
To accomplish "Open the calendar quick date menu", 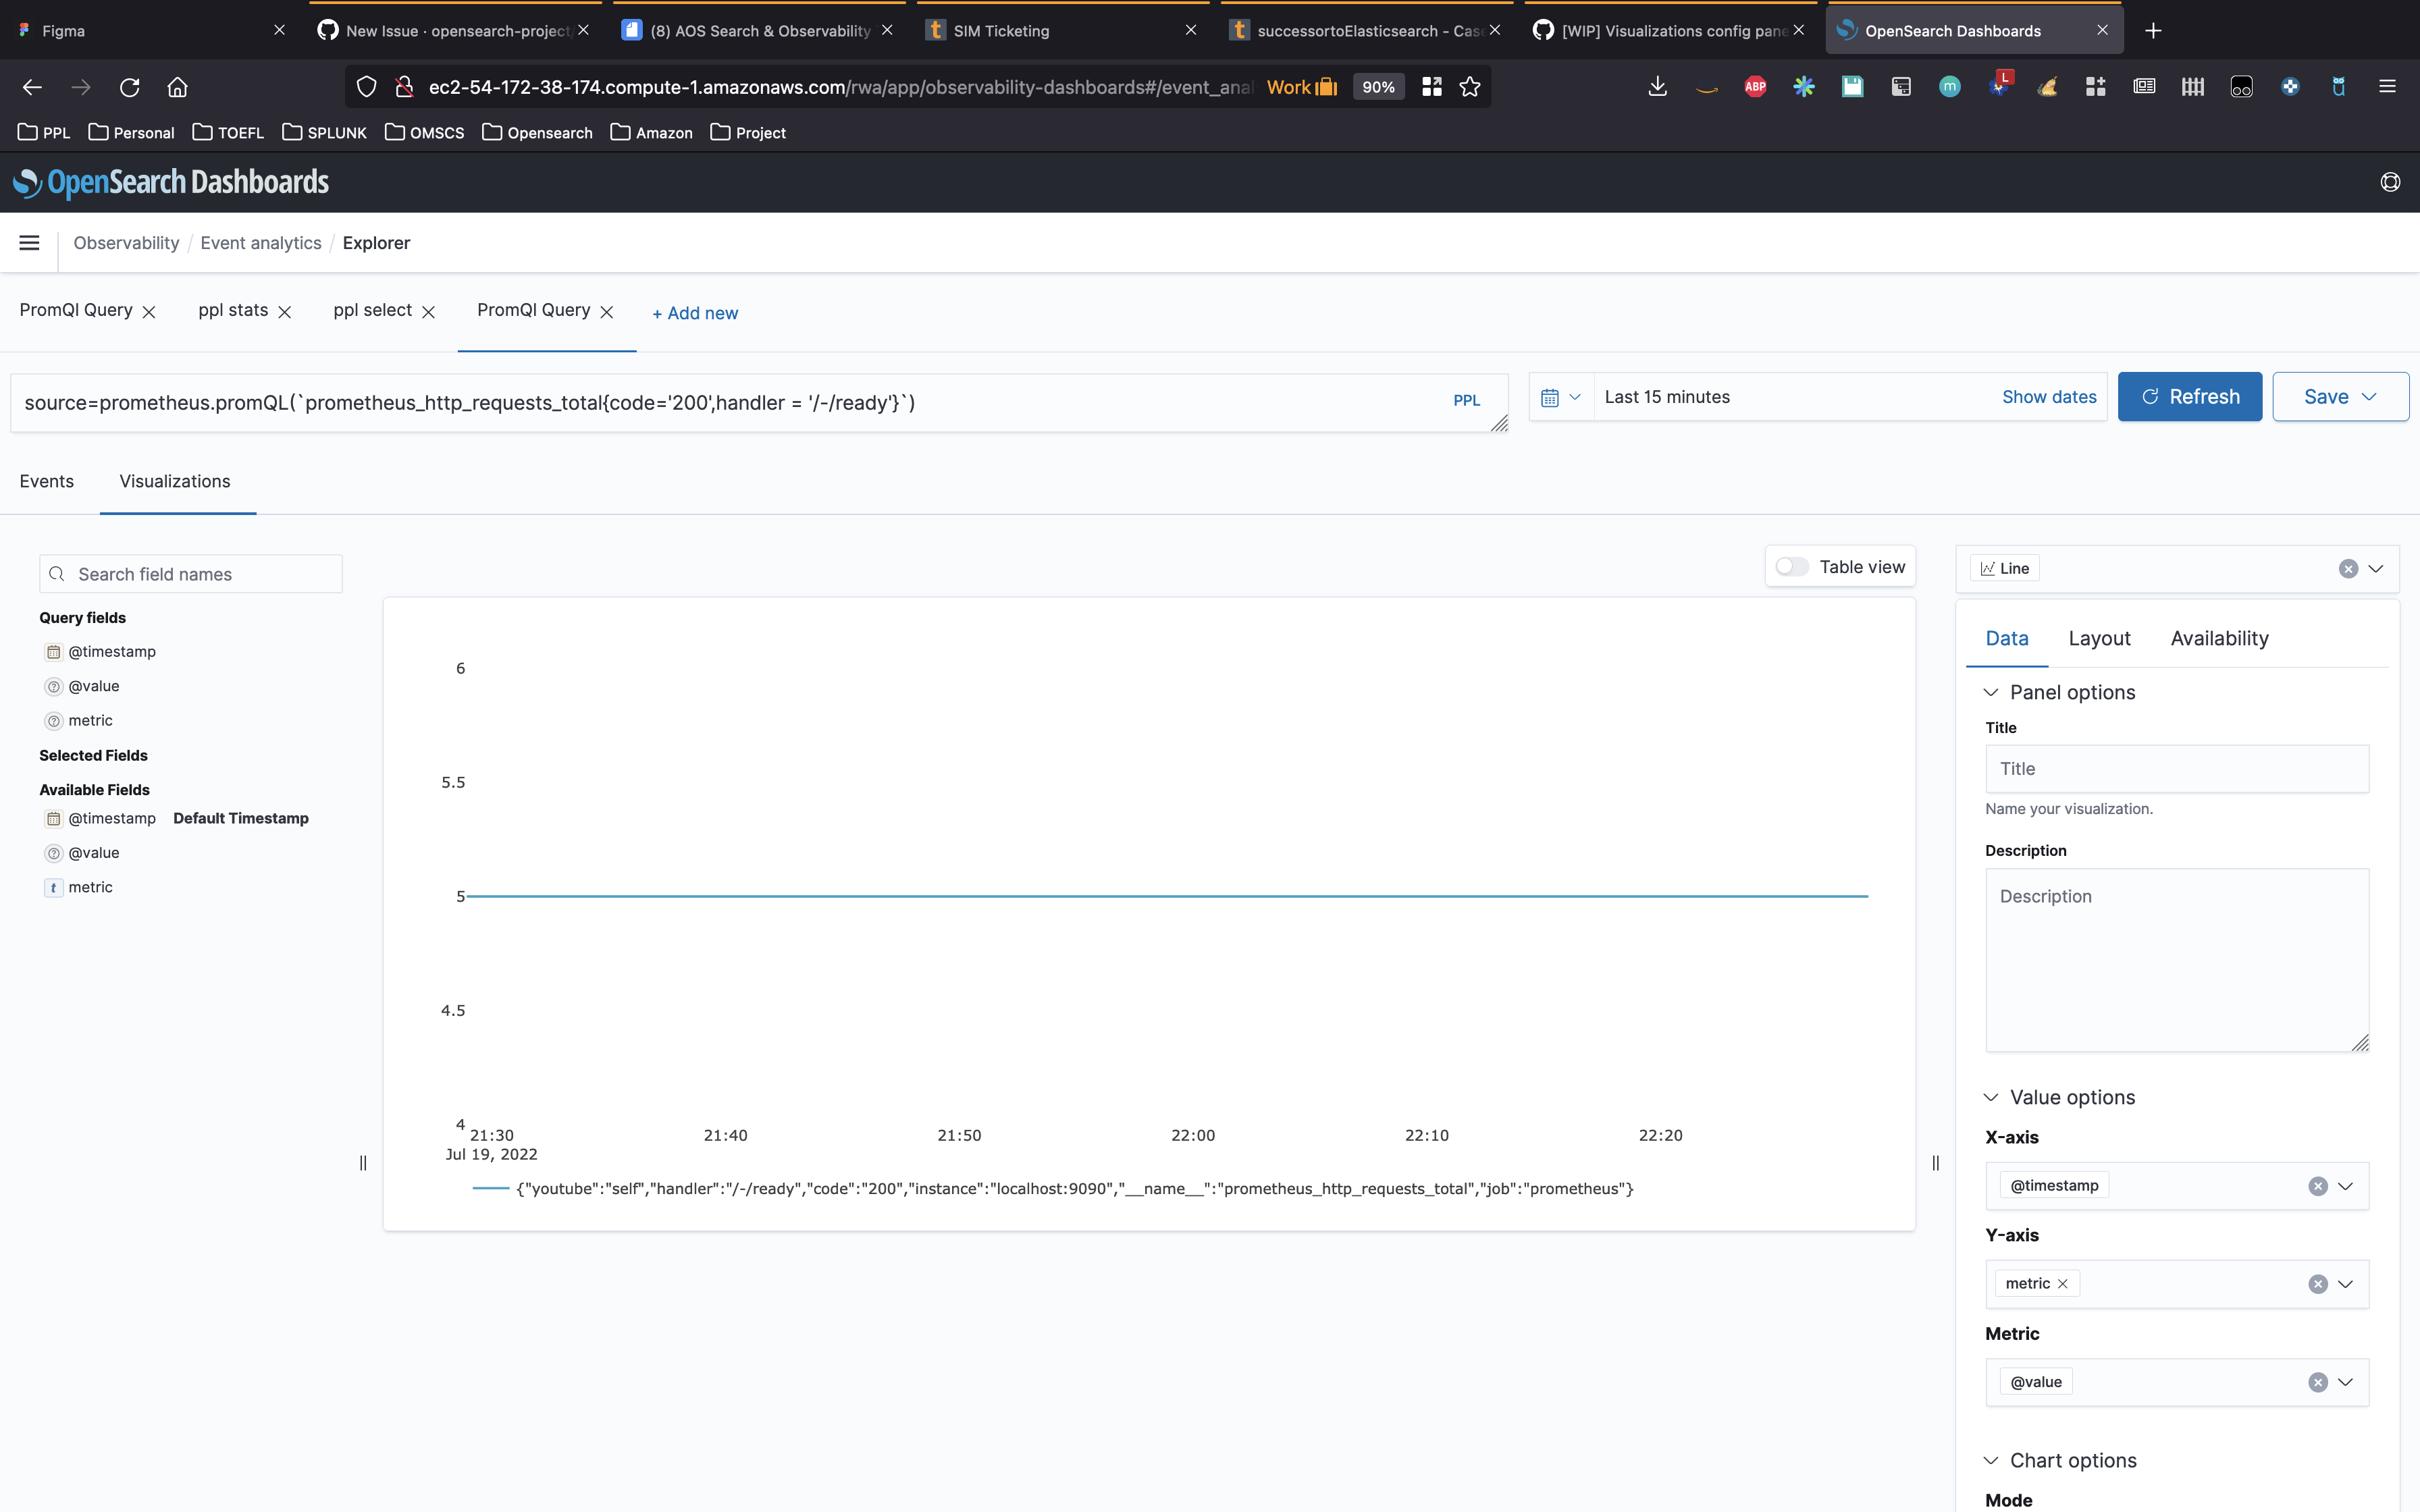I will [x=1561, y=397].
